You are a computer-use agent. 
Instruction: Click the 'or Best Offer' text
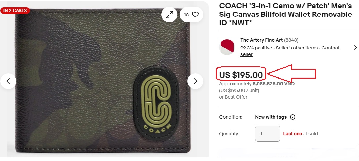(x=233, y=97)
